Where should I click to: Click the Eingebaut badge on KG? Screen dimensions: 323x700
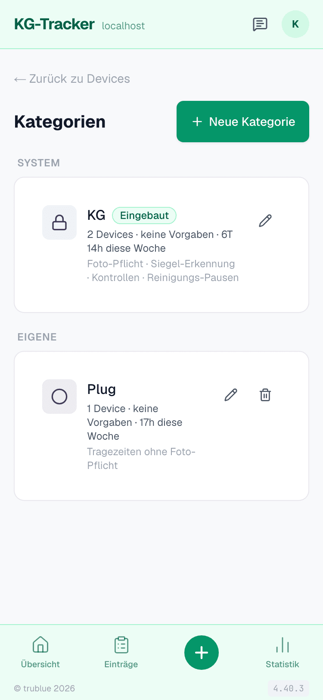144,216
